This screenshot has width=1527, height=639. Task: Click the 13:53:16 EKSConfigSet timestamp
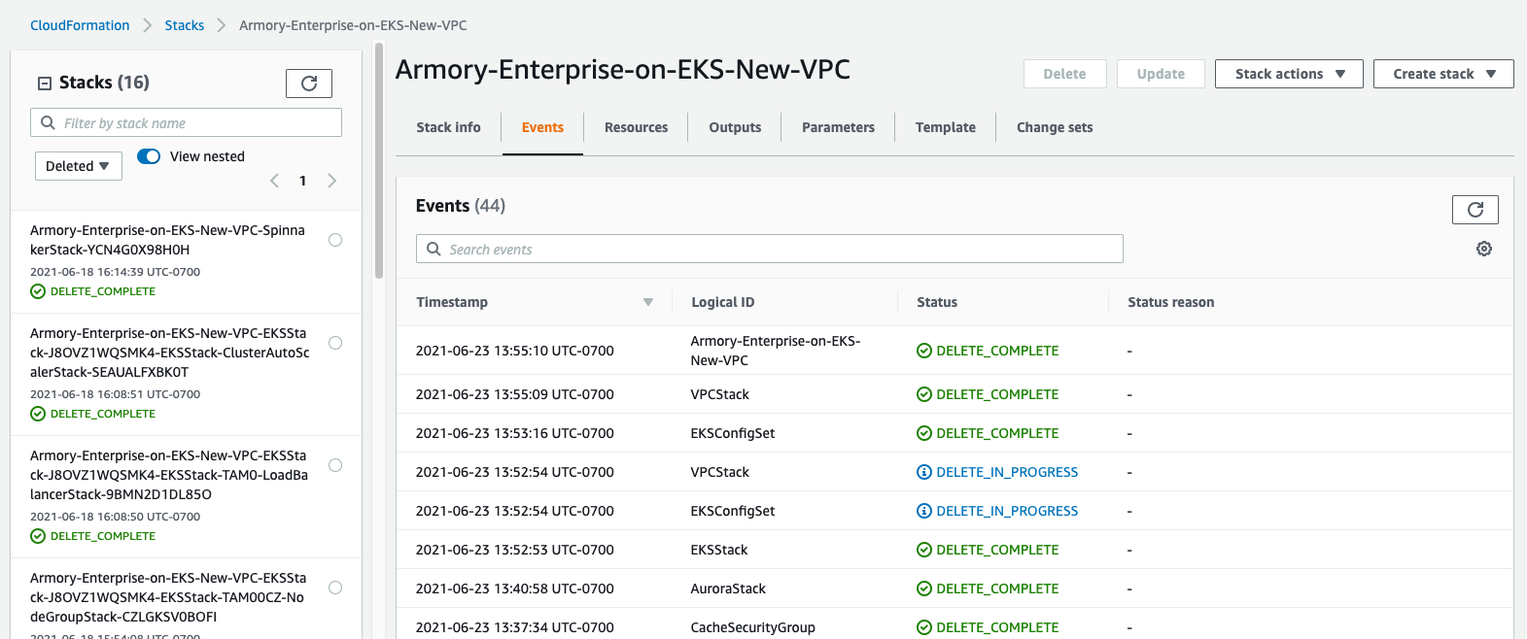pyautogui.click(x=514, y=433)
